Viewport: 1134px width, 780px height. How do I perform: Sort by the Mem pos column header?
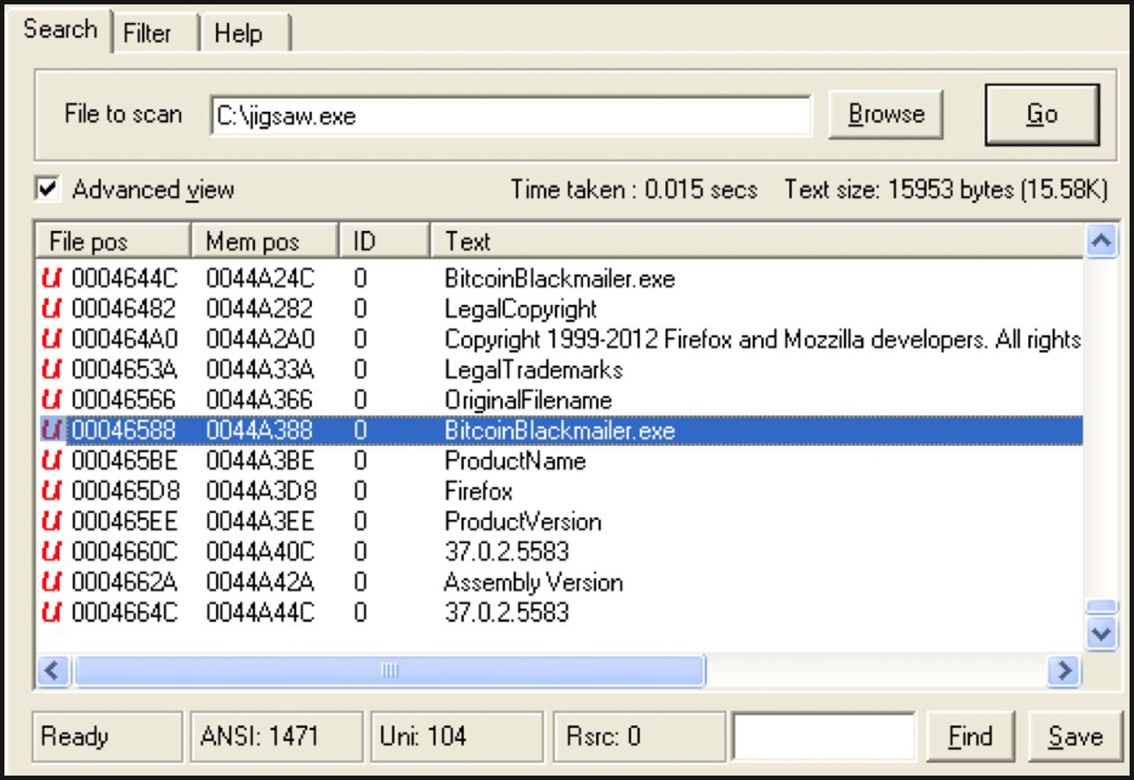265,241
